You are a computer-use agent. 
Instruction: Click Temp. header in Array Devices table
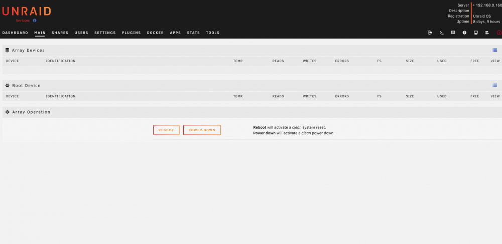pyautogui.click(x=238, y=61)
